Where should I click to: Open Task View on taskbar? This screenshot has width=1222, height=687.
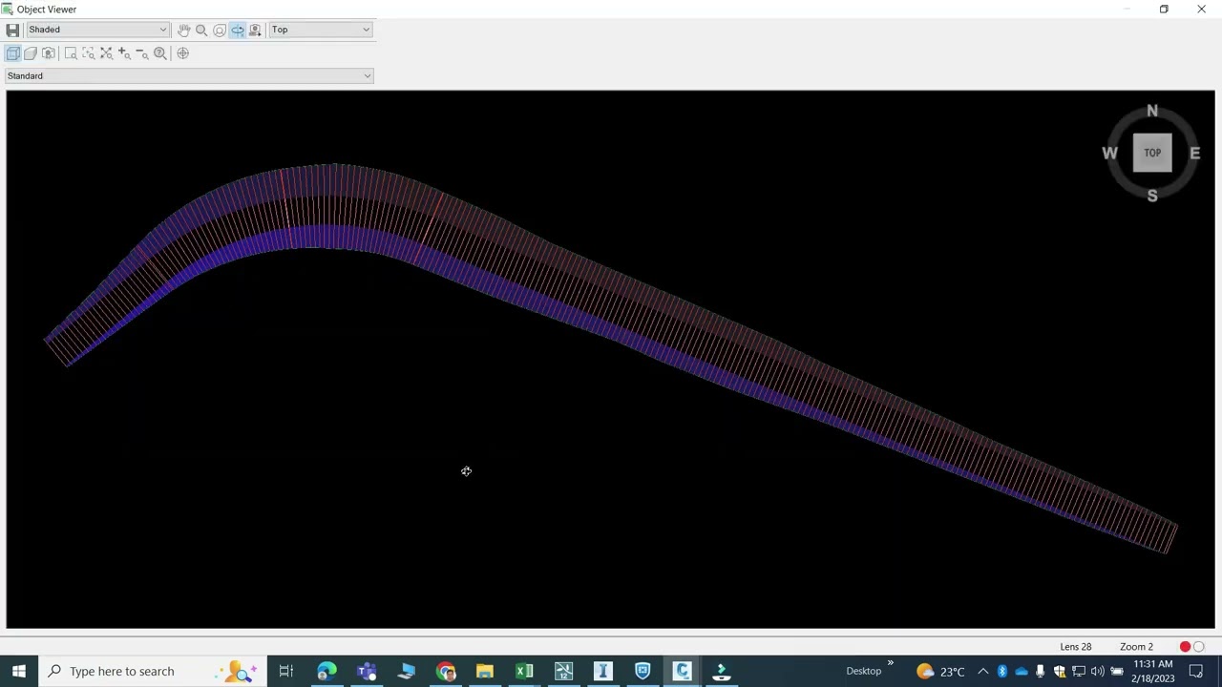coord(285,671)
